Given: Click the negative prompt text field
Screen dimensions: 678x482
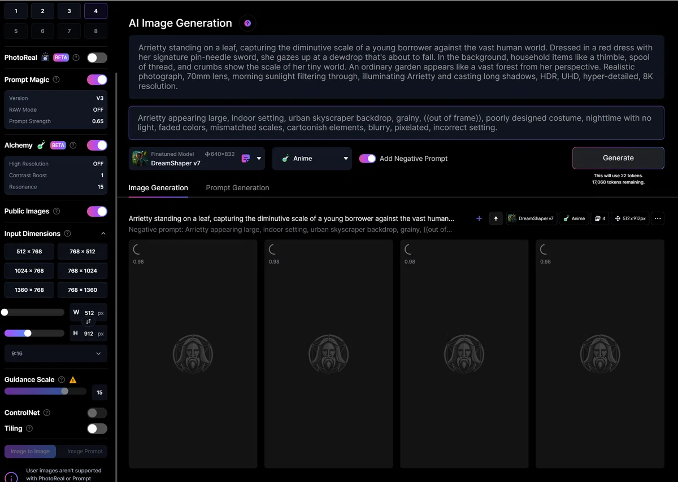Looking at the screenshot, I should click(396, 122).
